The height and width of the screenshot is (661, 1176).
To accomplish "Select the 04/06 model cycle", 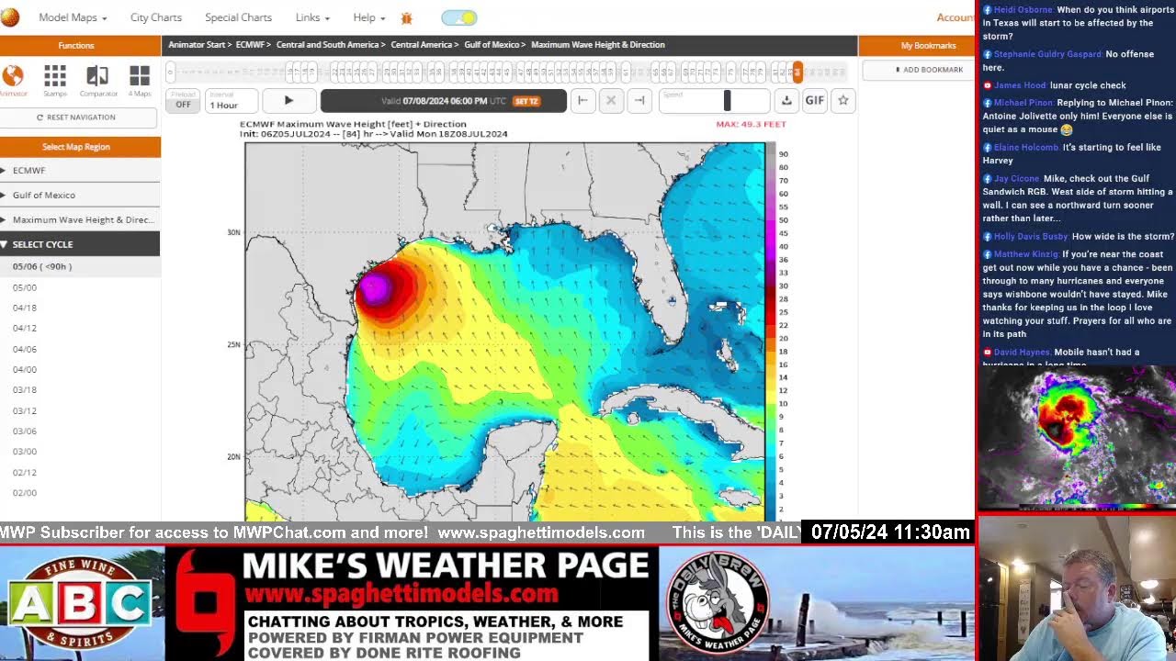I will coord(25,349).
